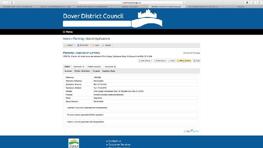Select the Documents tab
263x148 pixels.
pyautogui.click(x=110, y=67)
